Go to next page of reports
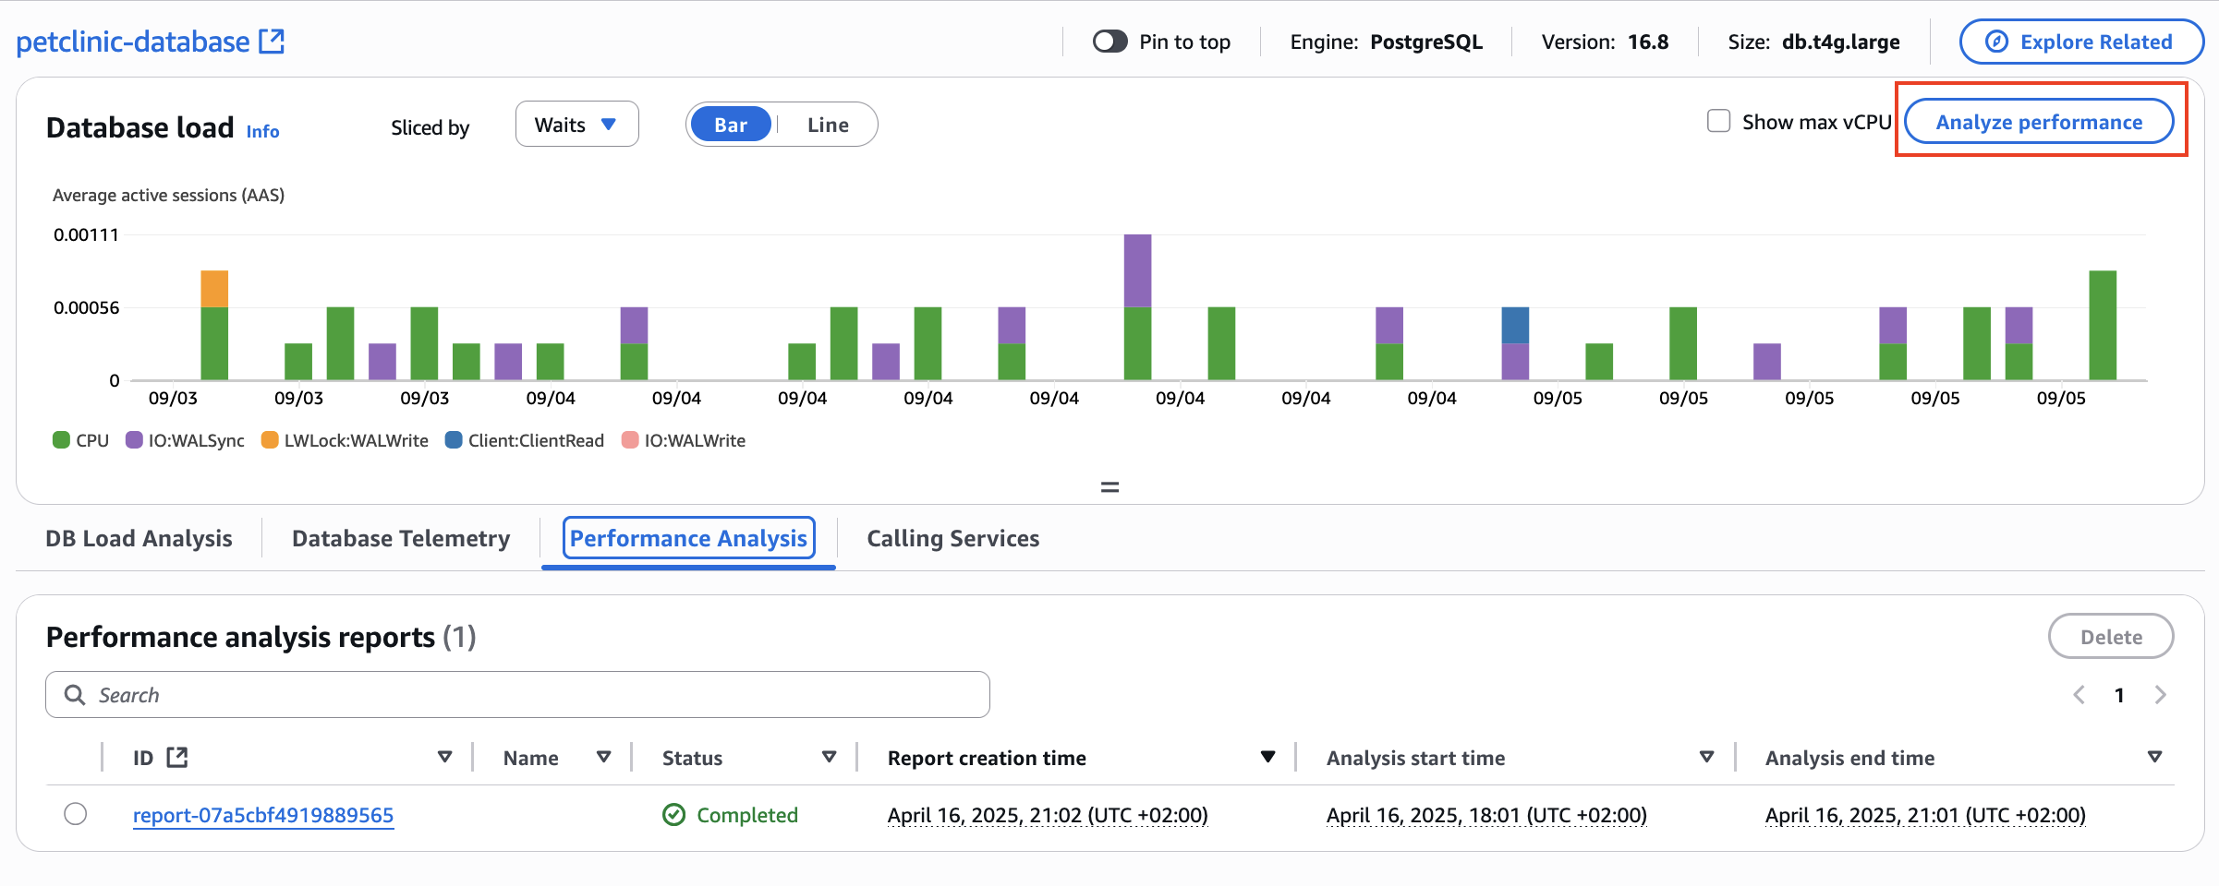The height and width of the screenshot is (886, 2219). tap(2160, 695)
